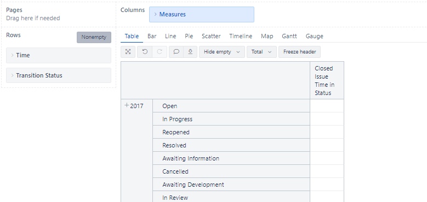This screenshot has height=202, width=427.
Task: Switch to the Bar chart tab
Action: coord(152,37)
